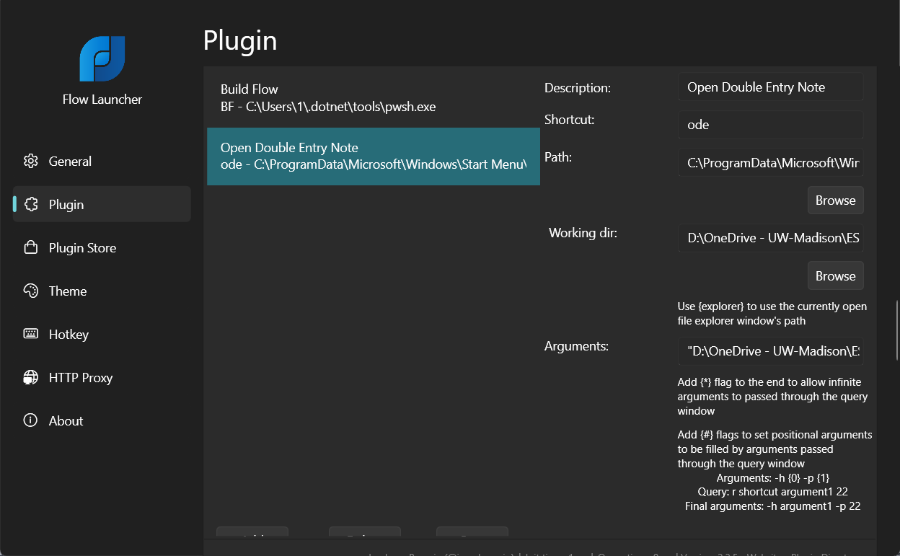The image size is (900, 556).
Task: Click the Plugin puzzle icon
Action: pos(30,204)
